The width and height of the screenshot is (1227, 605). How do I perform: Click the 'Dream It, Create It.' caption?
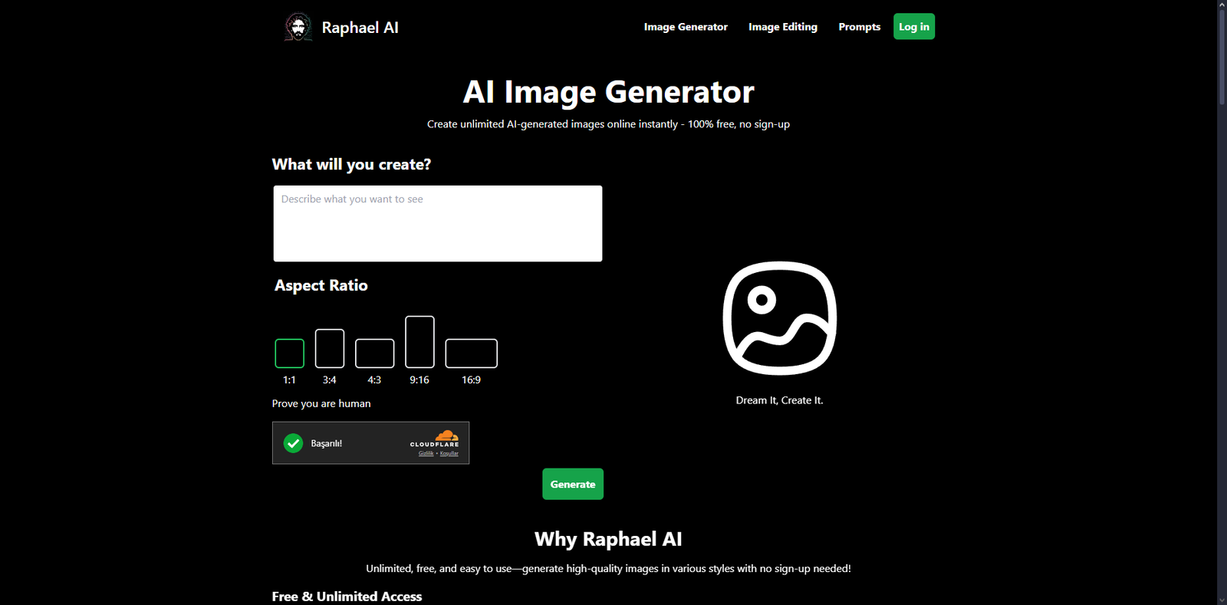click(780, 400)
